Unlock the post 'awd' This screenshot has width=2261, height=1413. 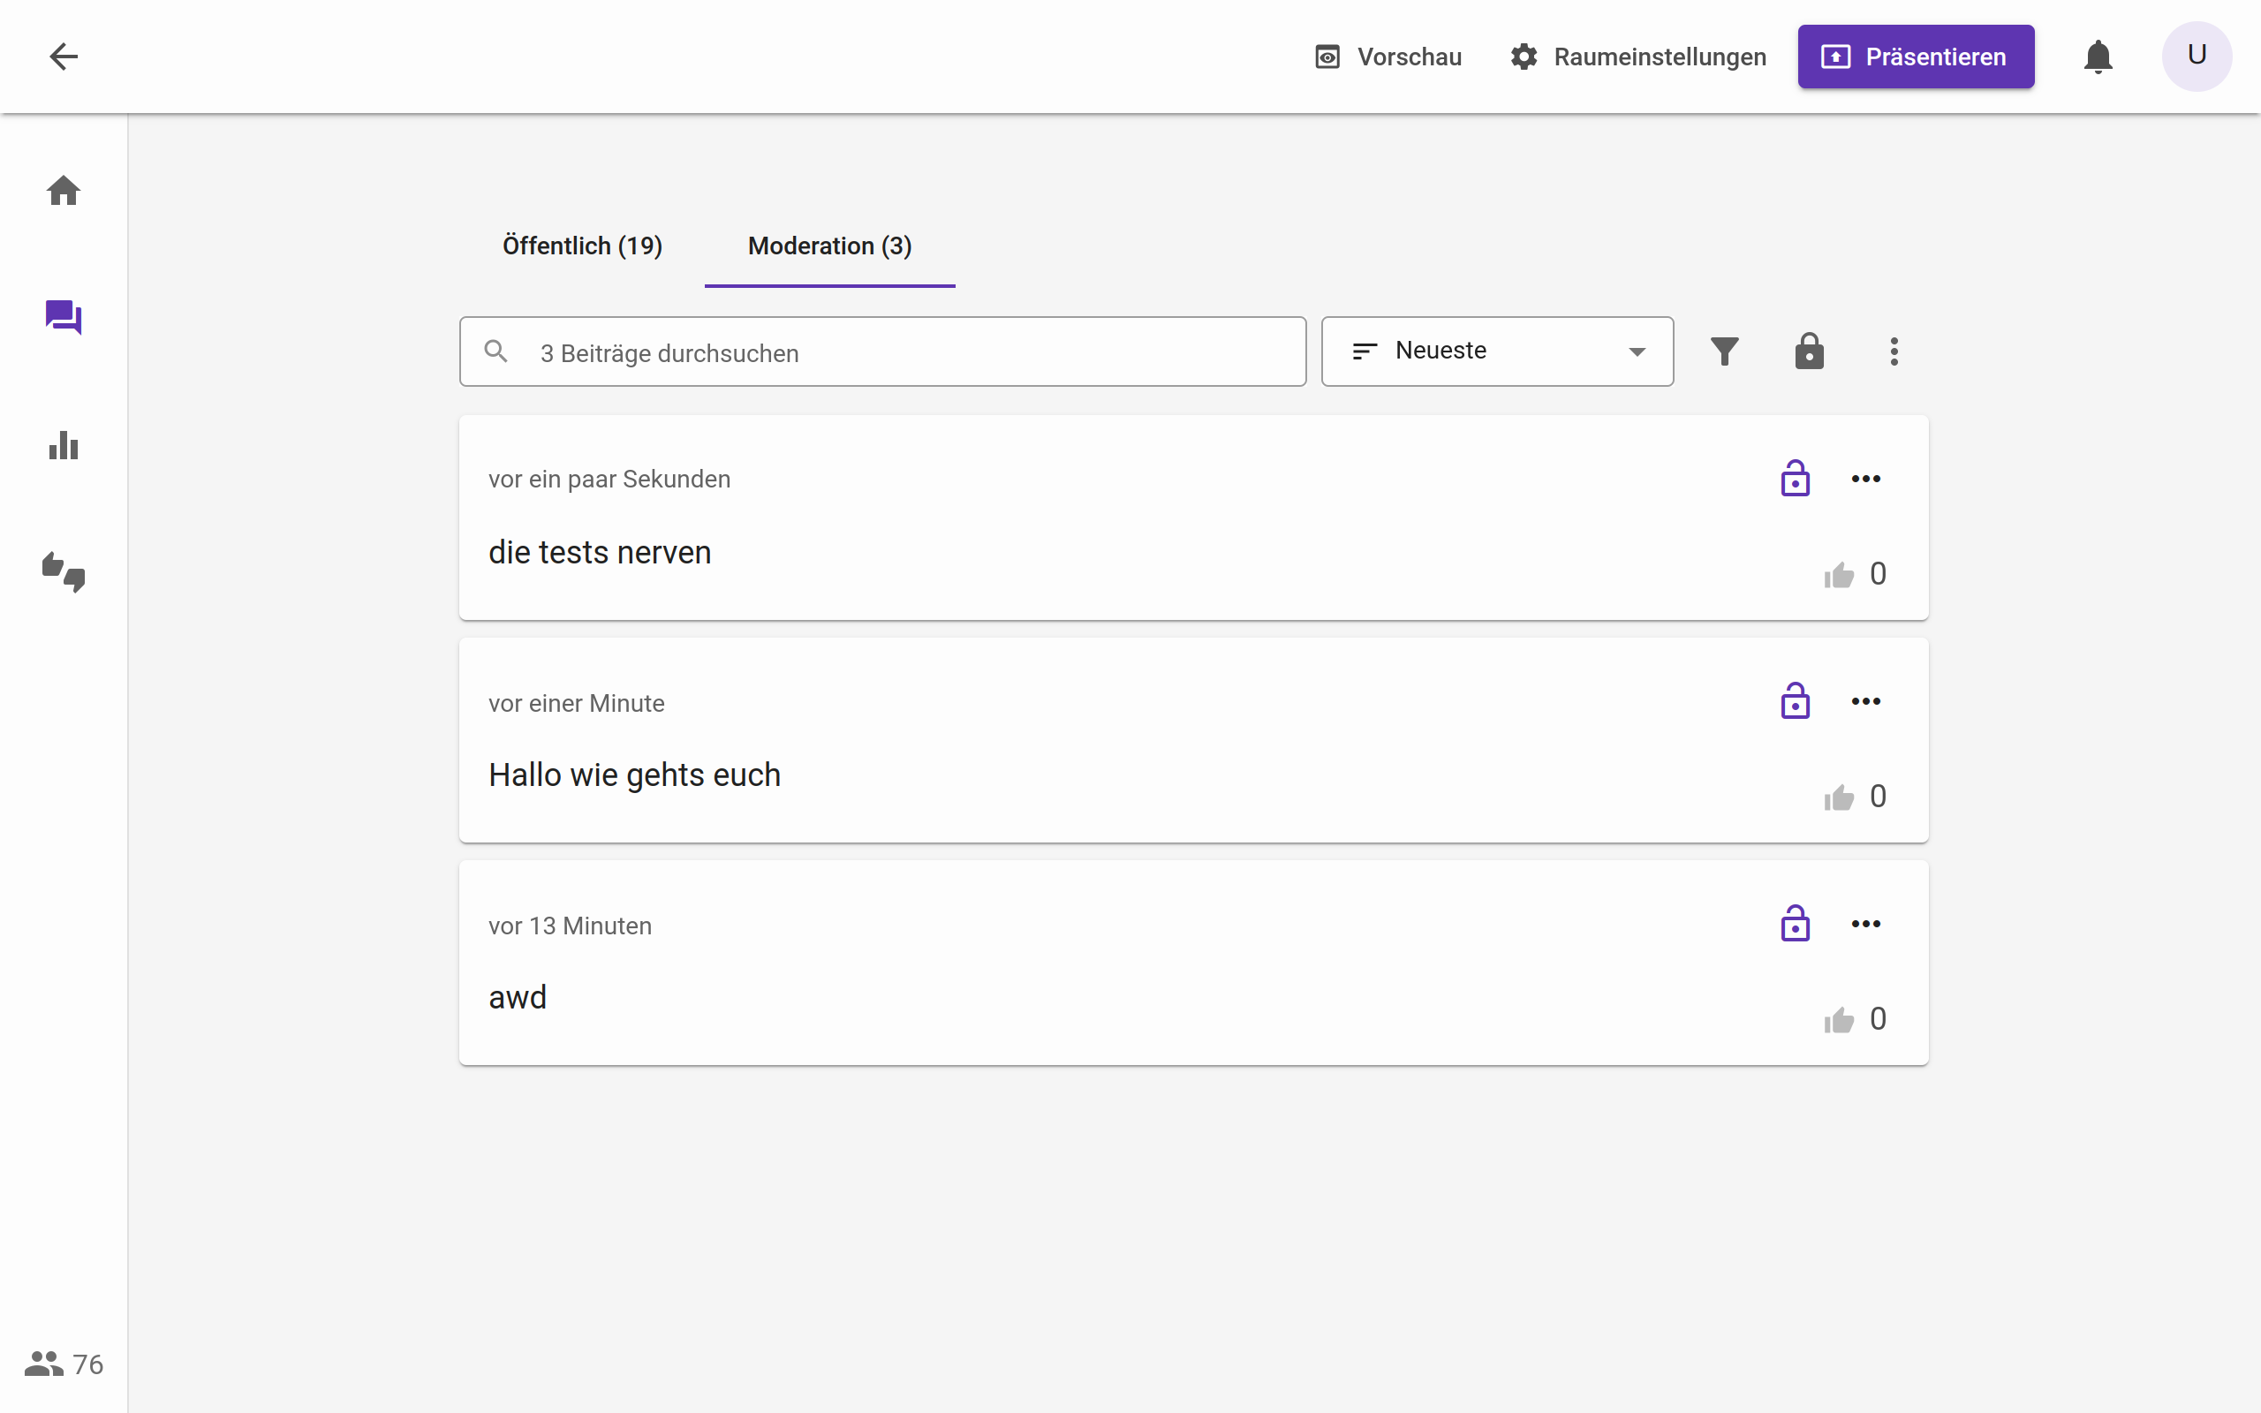pos(1795,924)
